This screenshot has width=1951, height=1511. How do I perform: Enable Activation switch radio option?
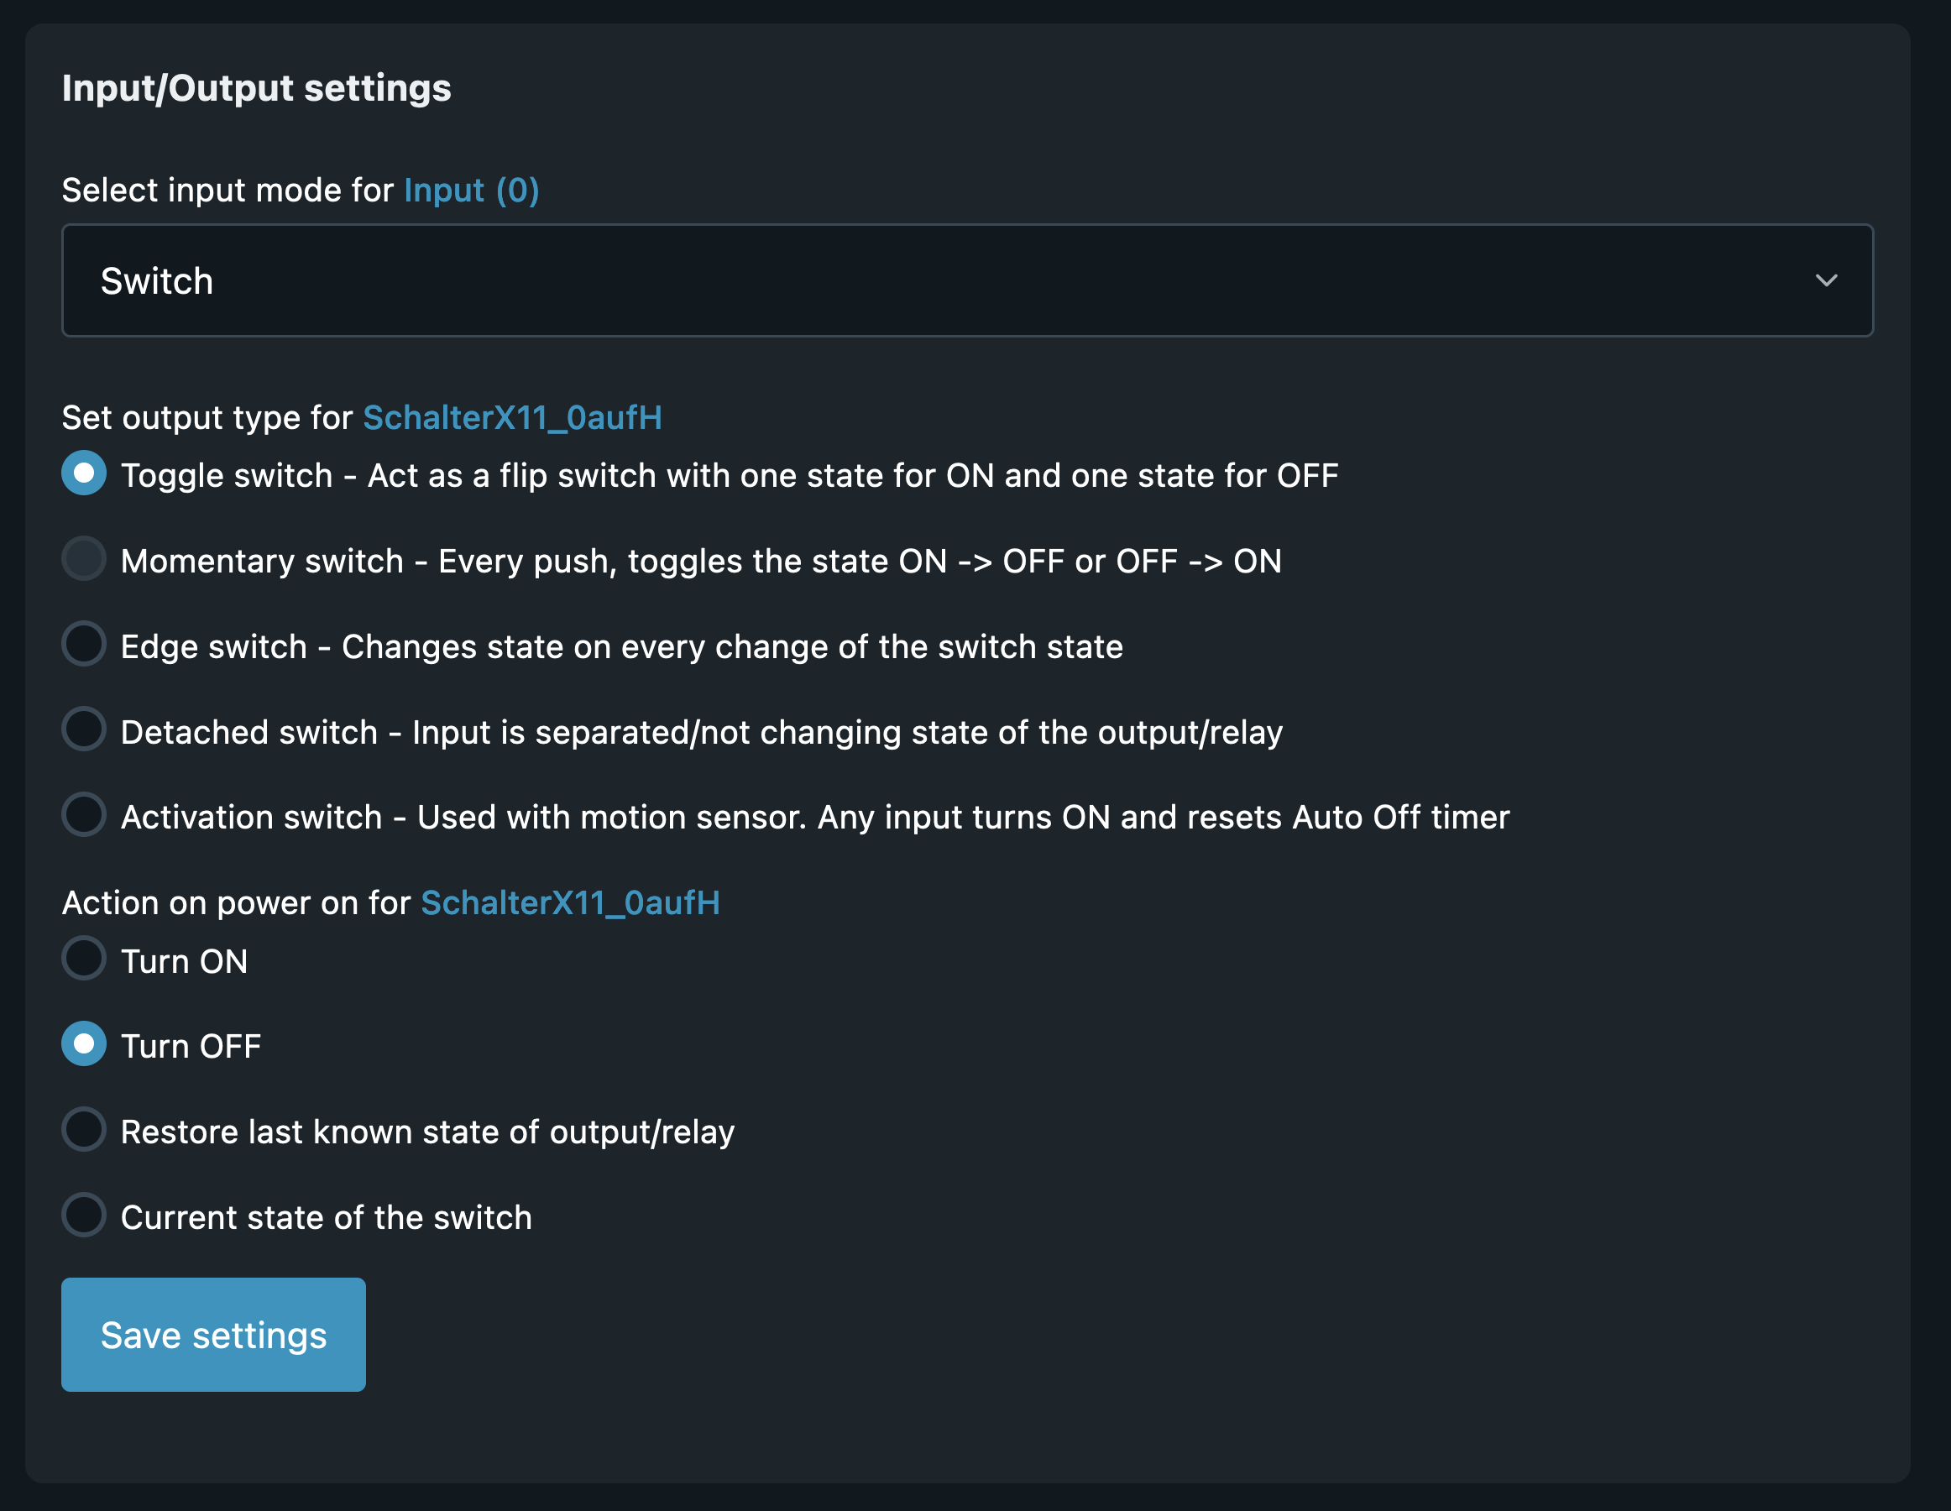point(84,814)
